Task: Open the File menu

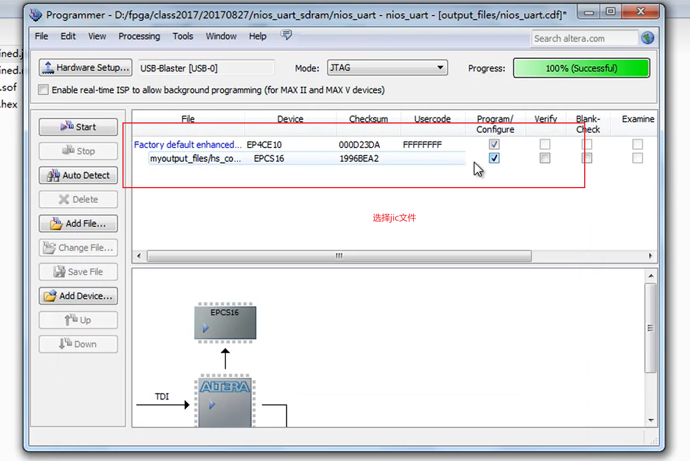Action: [42, 36]
